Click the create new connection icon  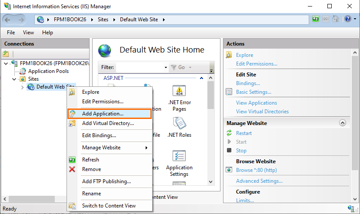(x=6, y=54)
